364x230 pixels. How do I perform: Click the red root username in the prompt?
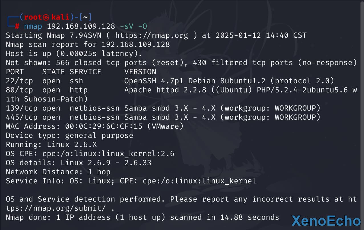(x=33, y=17)
